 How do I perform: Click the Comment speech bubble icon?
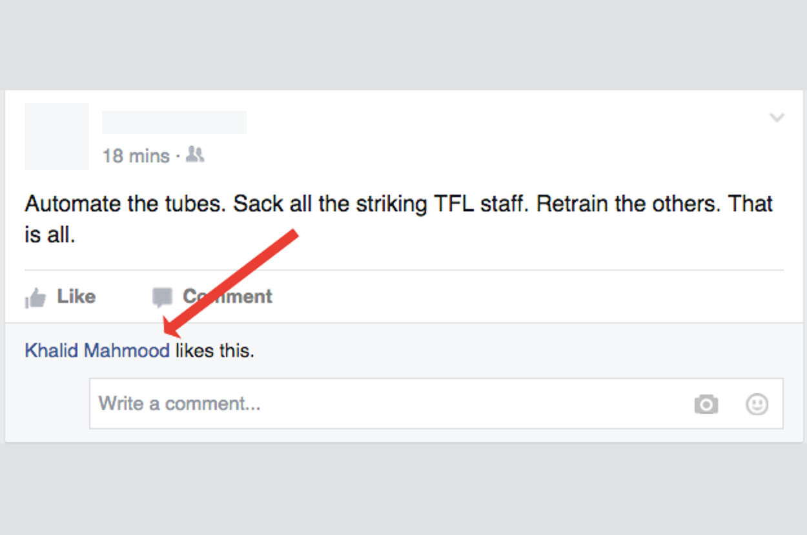162,297
